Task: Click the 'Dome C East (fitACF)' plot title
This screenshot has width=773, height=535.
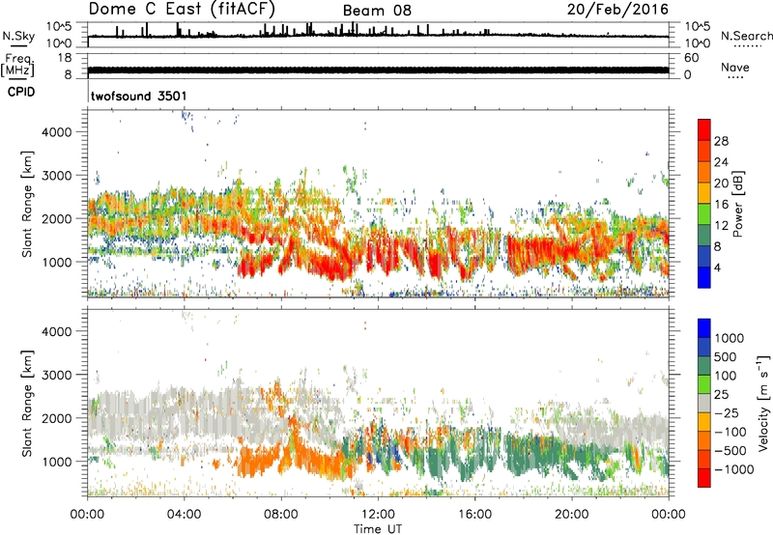Action: tap(182, 10)
